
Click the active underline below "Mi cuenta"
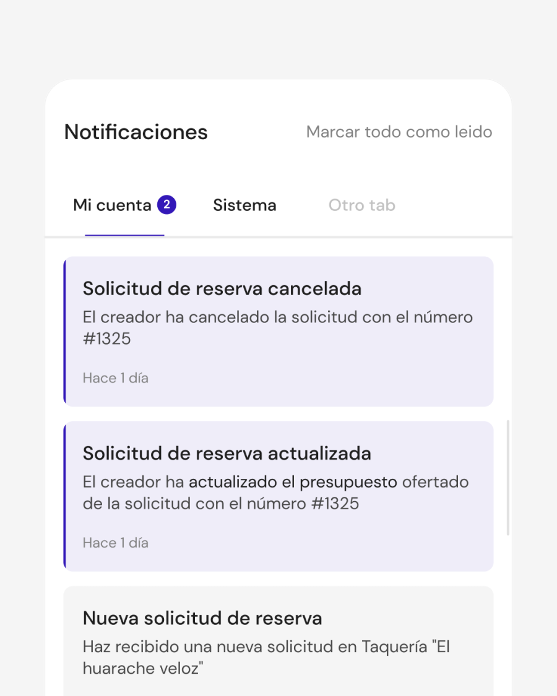[x=124, y=235]
